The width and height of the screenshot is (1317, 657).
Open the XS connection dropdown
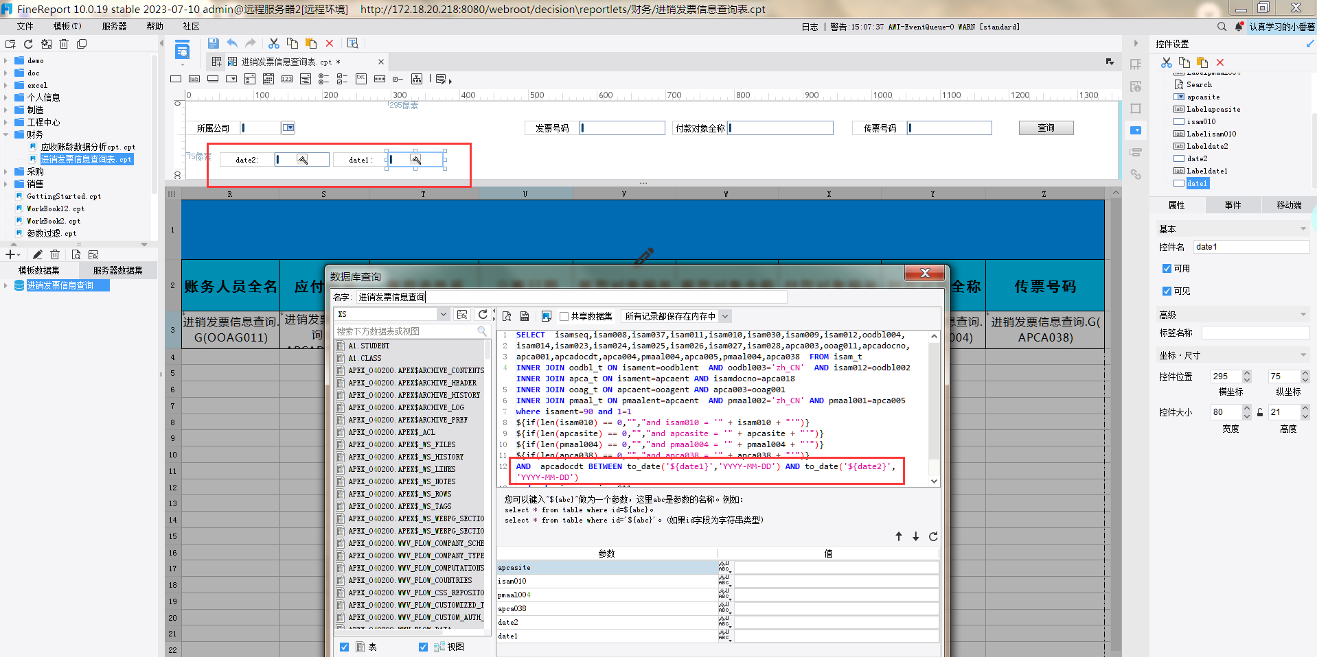point(444,314)
